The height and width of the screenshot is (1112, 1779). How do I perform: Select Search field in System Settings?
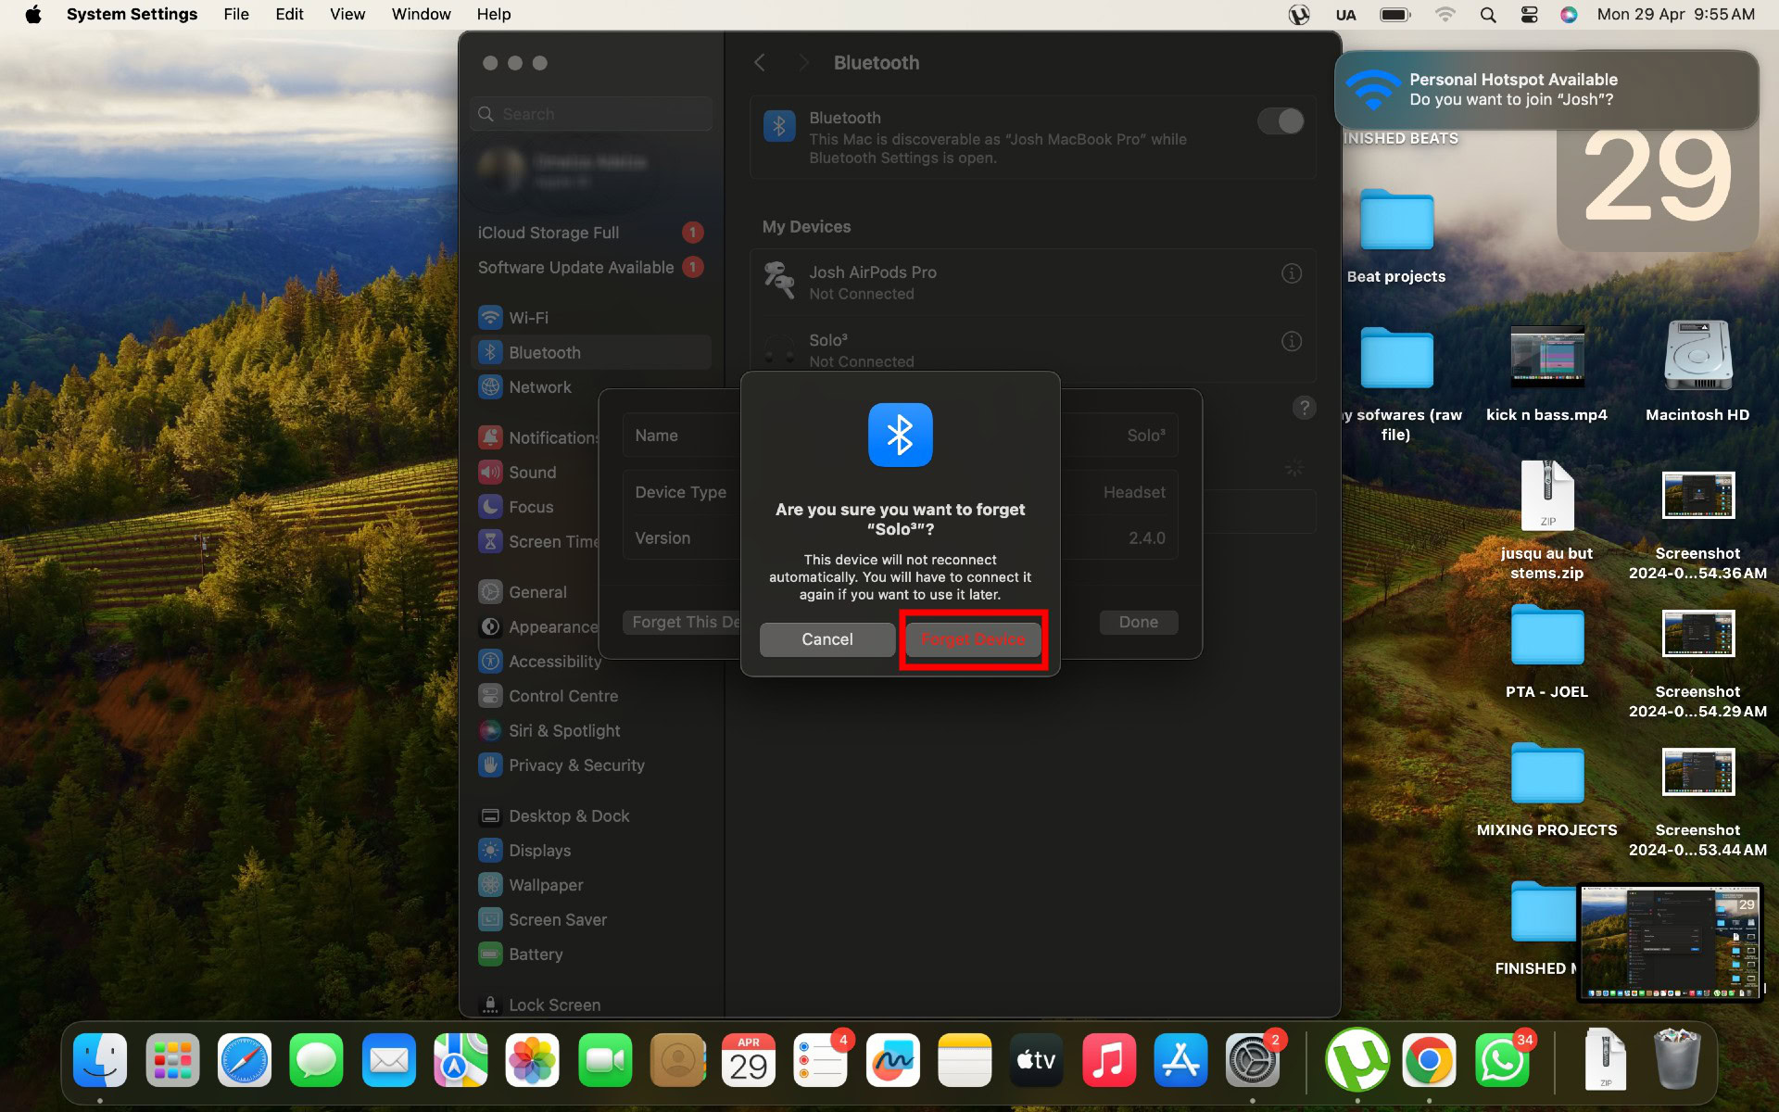593,114
